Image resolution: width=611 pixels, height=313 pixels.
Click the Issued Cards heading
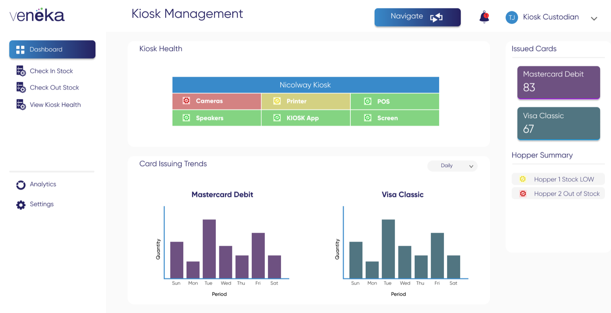pyautogui.click(x=534, y=49)
